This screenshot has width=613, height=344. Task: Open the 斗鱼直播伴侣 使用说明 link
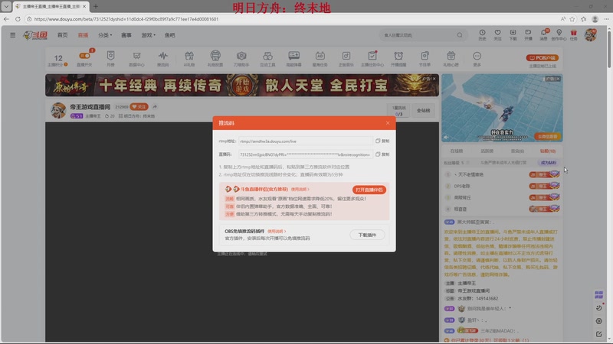coord(300,189)
